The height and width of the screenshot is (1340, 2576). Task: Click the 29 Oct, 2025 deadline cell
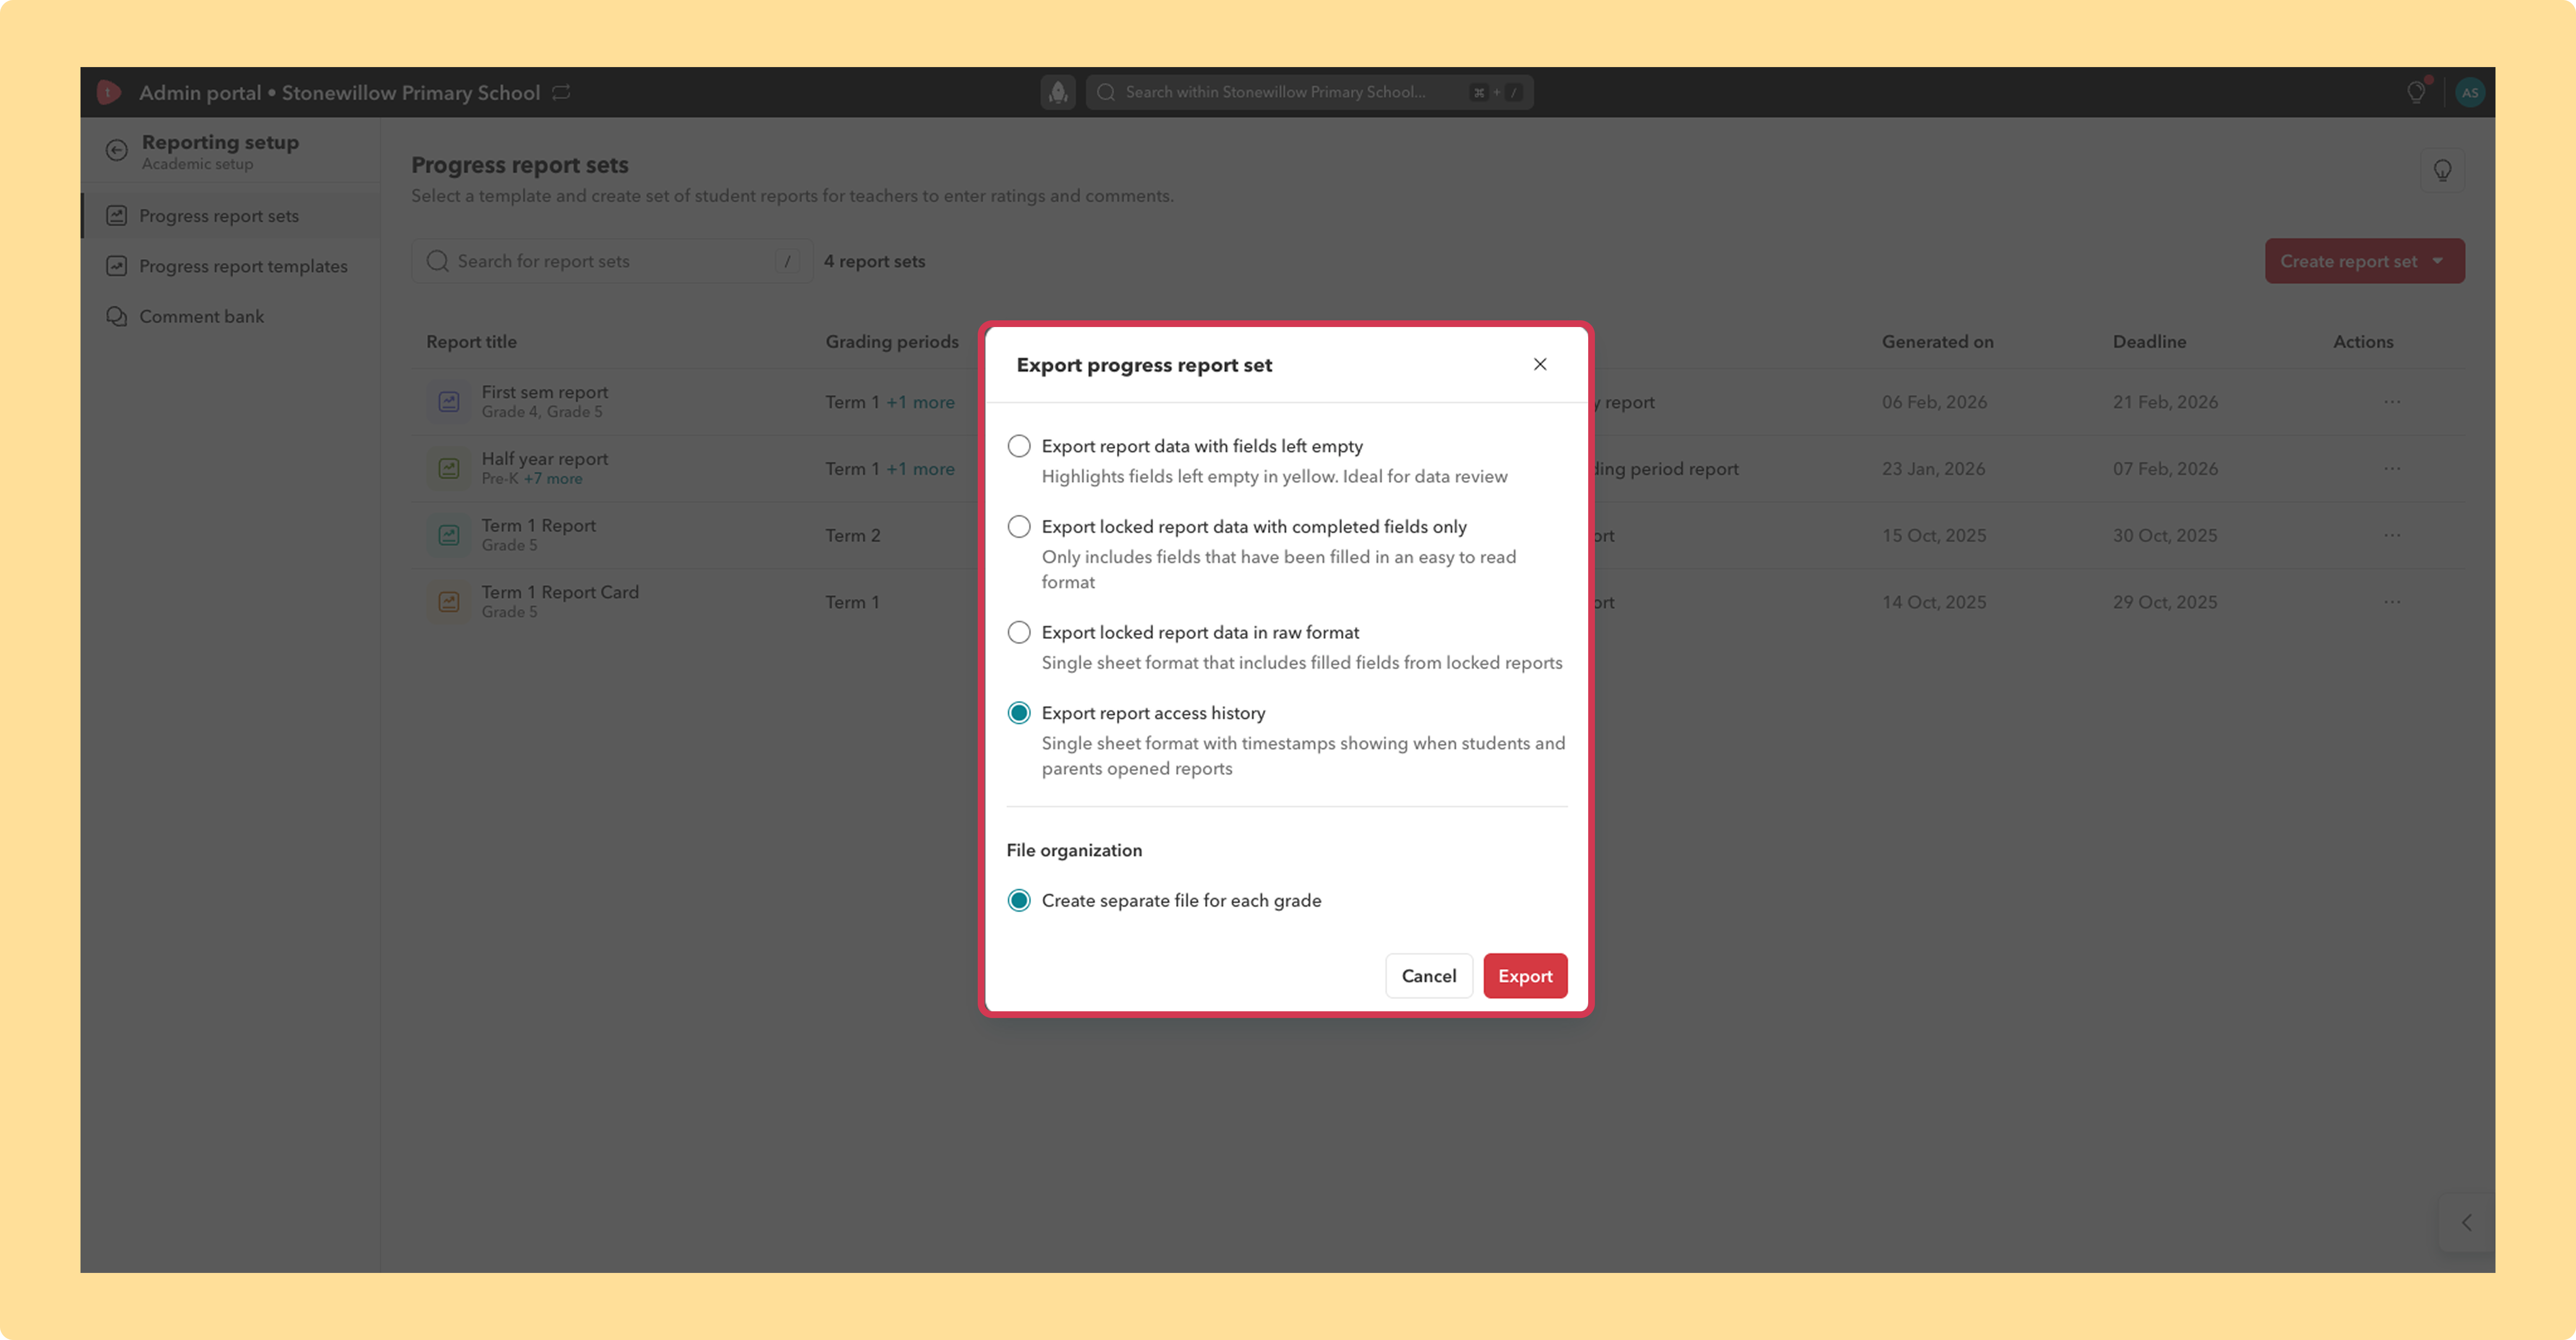2165,602
